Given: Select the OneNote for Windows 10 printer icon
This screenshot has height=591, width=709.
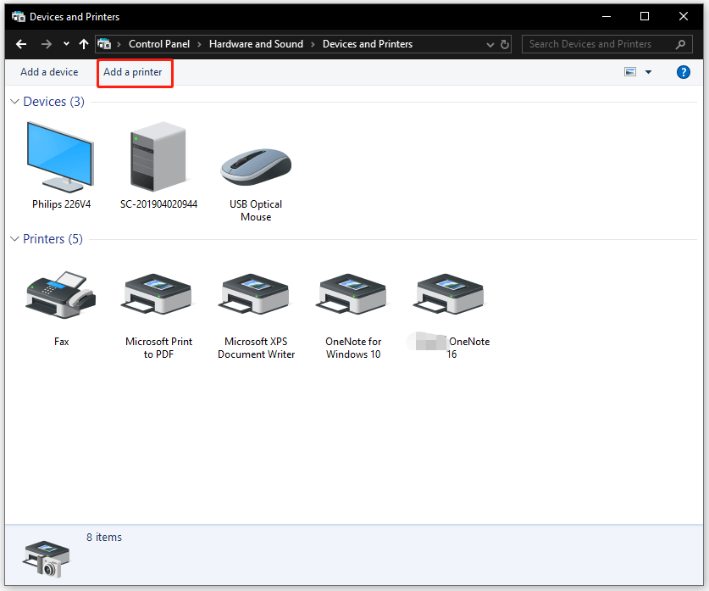Looking at the screenshot, I should pos(353,294).
